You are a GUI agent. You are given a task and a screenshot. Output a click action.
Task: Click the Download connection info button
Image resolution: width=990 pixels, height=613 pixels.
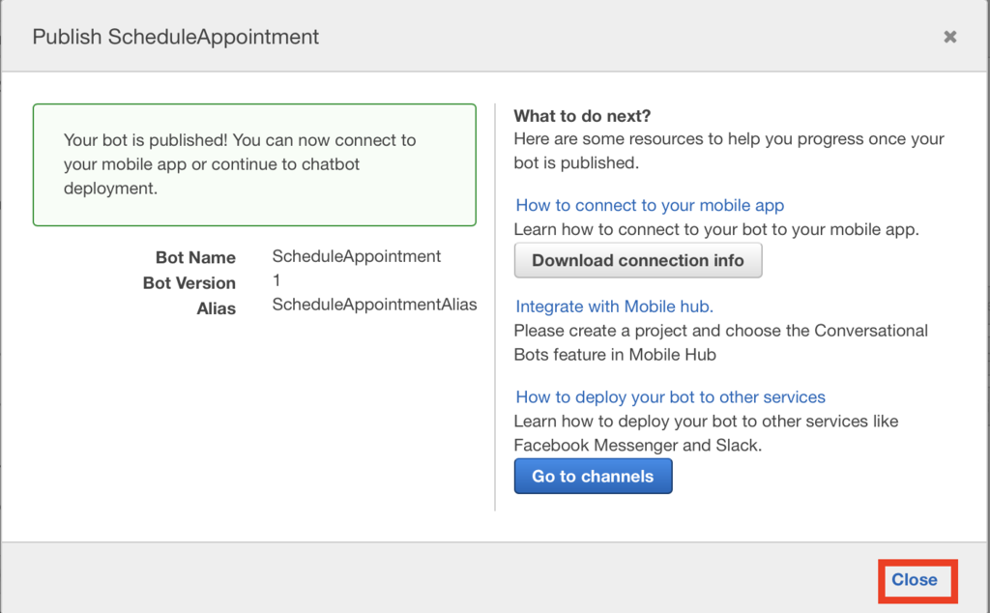tap(638, 260)
